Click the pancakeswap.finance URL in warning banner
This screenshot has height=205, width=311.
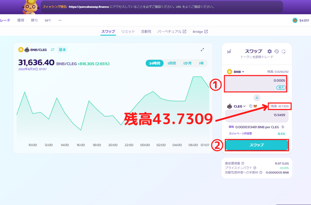(x=89, y=7)
